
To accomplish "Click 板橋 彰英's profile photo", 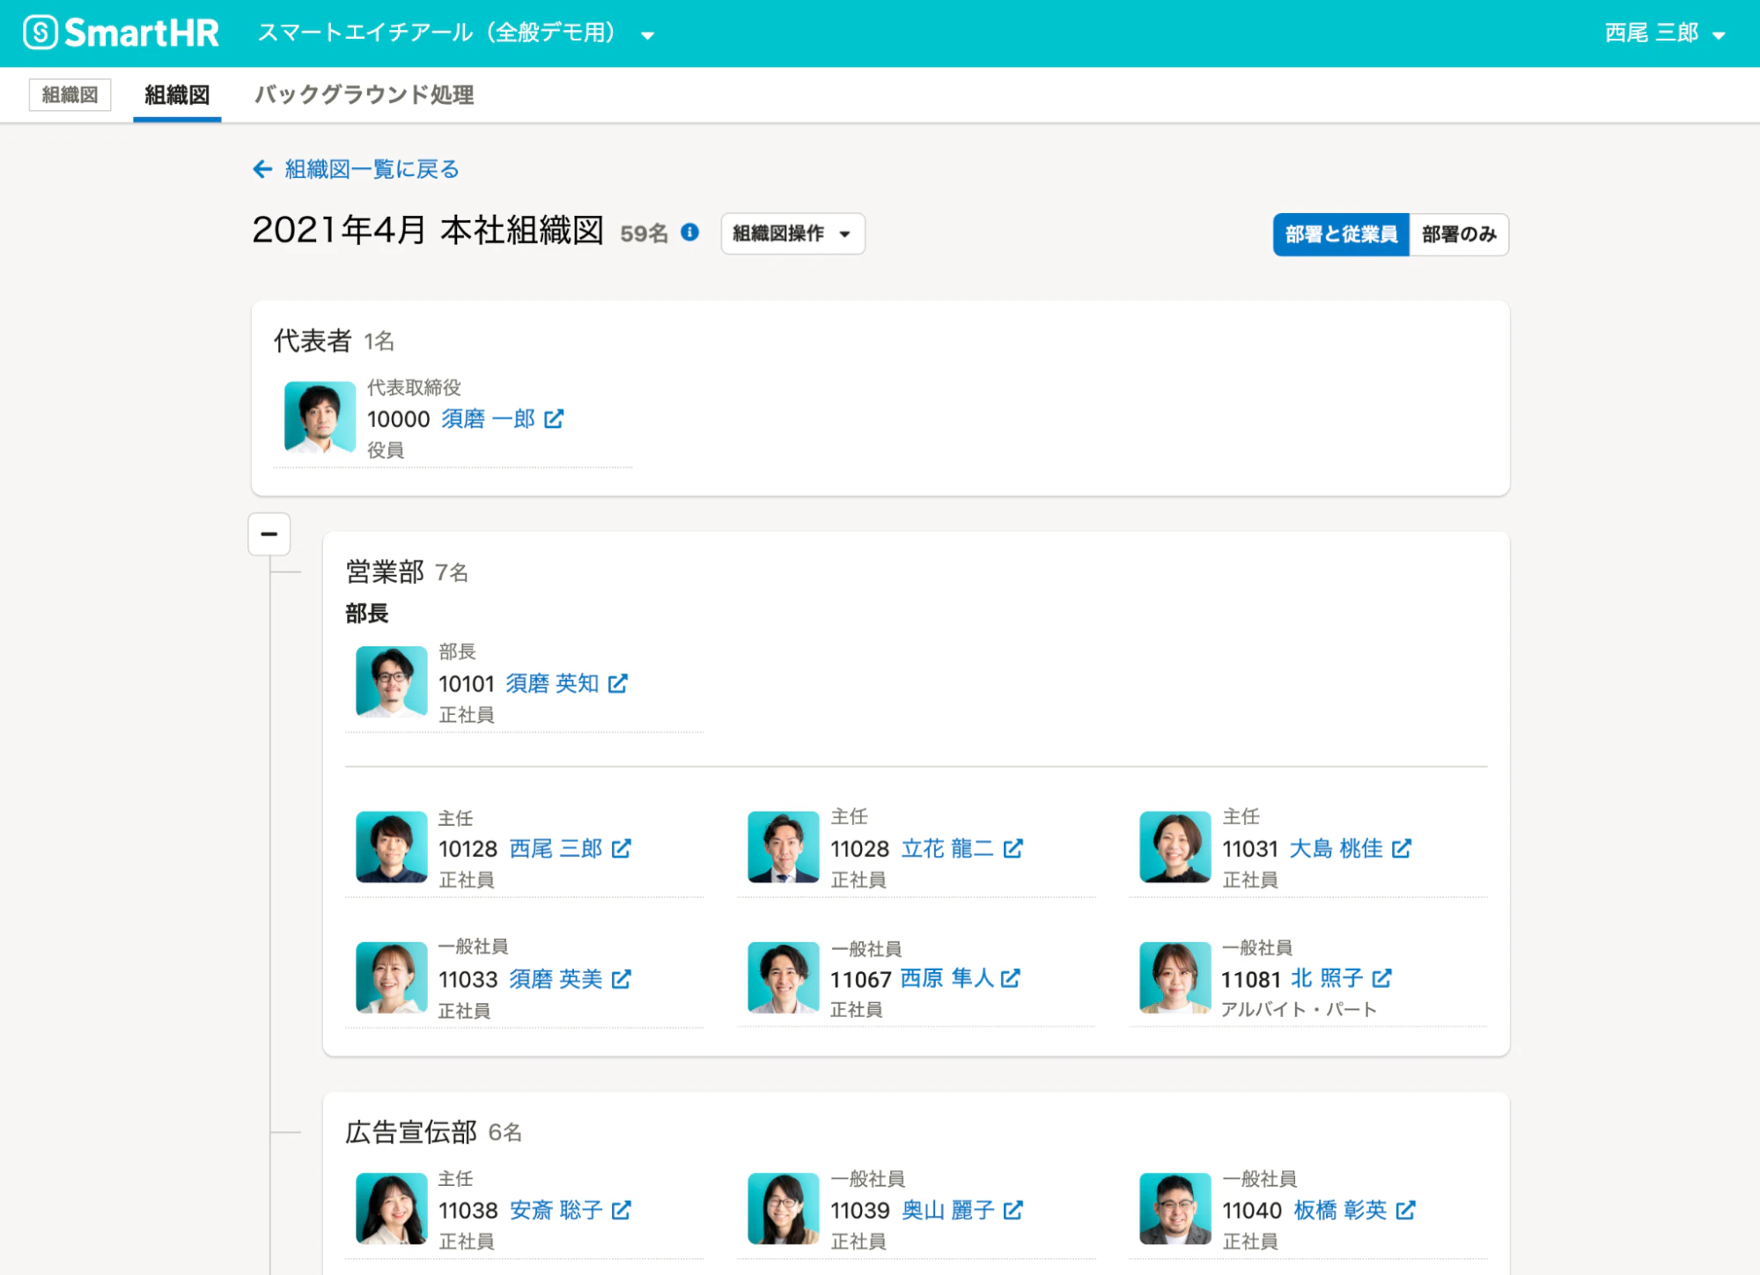I will click(x=1175, y=1209).
